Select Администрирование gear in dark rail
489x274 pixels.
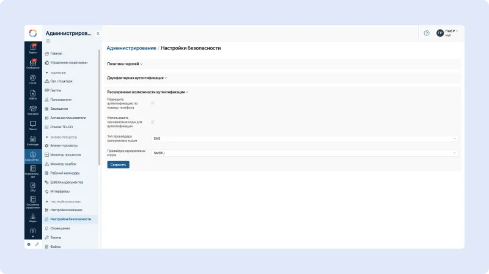pyautogui.click(x=33, y=156)
